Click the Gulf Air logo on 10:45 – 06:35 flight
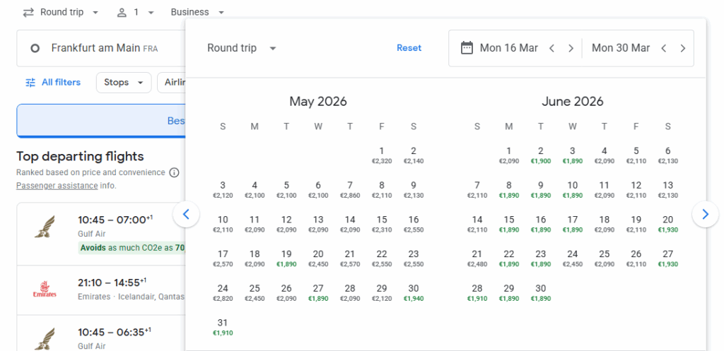724x351 pixels. click(x=45, y=338)
